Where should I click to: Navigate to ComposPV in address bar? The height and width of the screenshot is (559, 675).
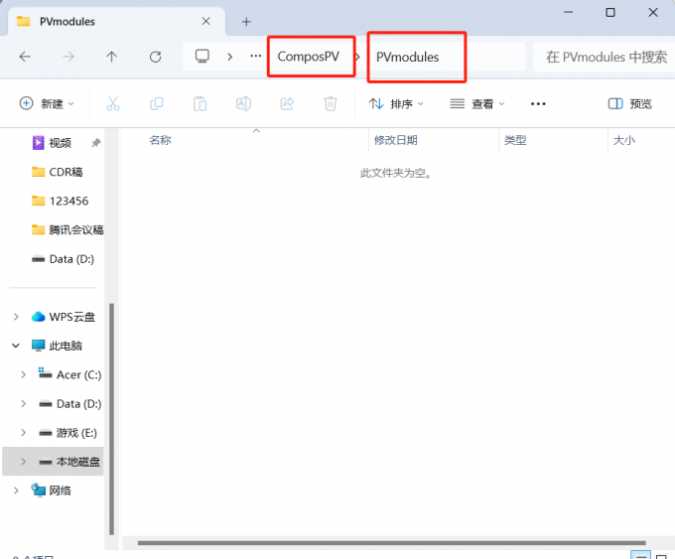pyautogui.click(x=309, y=57)
